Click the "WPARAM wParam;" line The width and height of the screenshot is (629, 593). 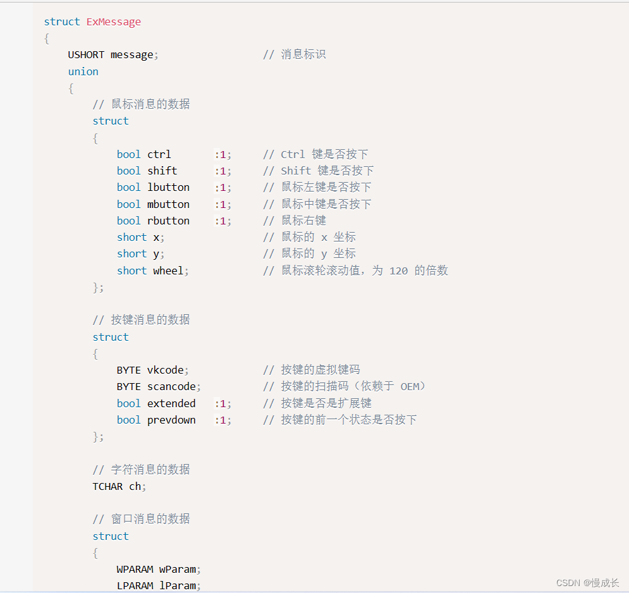(159, 570)
